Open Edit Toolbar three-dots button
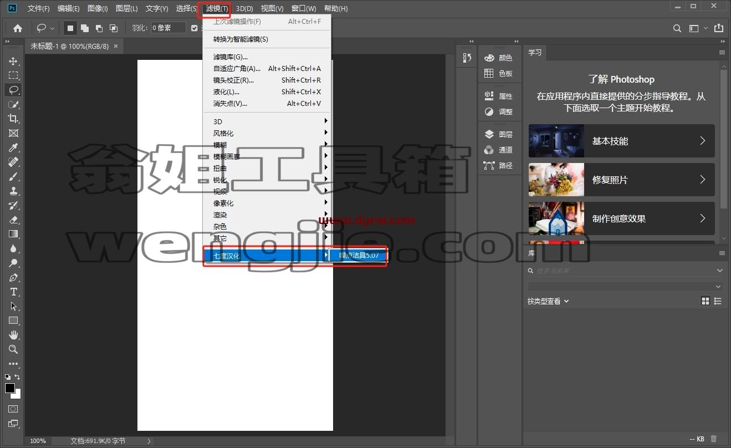The image size is (731, 448). click(x=13, y=364)
